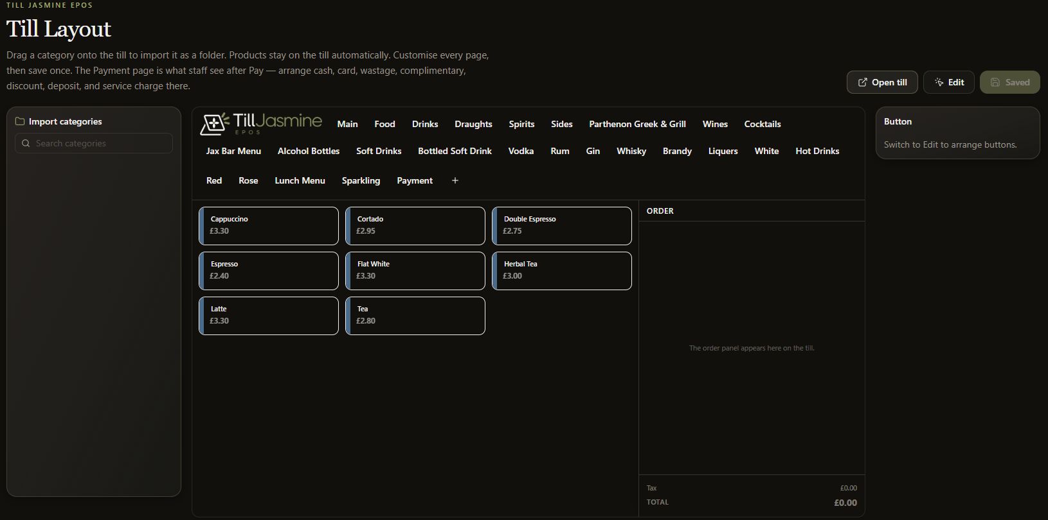
Task: Go to the Payment page tab
Action: click(x=415, y=180)
